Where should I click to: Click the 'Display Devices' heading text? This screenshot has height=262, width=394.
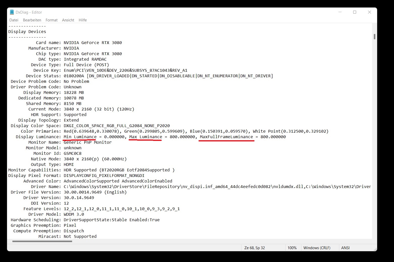click(x=27, y=31)
